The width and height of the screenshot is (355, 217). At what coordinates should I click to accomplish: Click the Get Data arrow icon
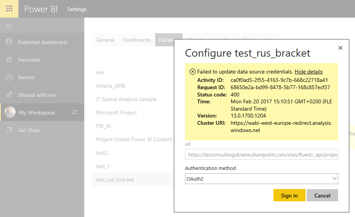9,130
